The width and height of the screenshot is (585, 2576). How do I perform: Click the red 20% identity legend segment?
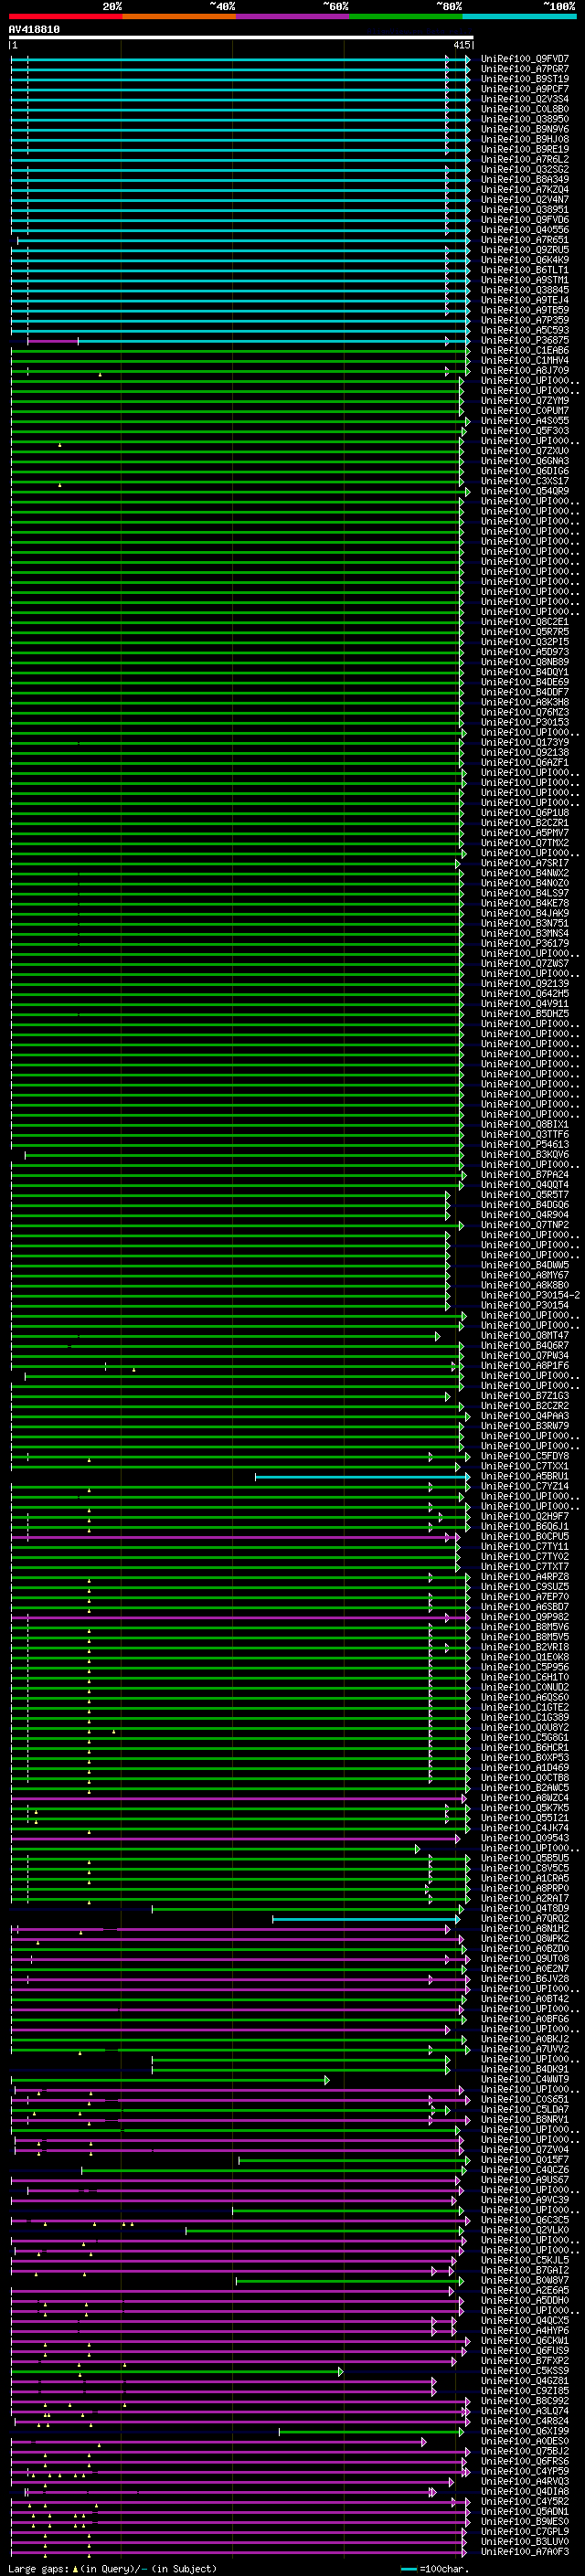65,17
